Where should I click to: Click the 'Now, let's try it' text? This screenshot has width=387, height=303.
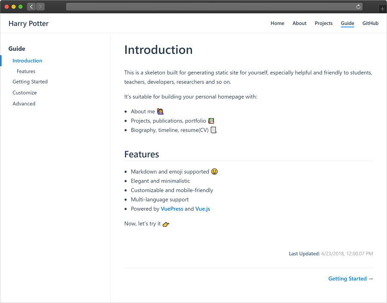(142, 223)
